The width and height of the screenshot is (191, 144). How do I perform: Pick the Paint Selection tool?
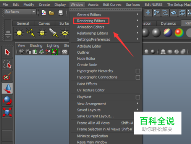[x=7, y=76]
